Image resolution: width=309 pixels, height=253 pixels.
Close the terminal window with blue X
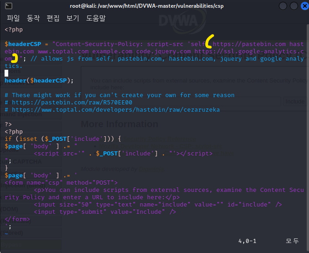click(305, 6)
